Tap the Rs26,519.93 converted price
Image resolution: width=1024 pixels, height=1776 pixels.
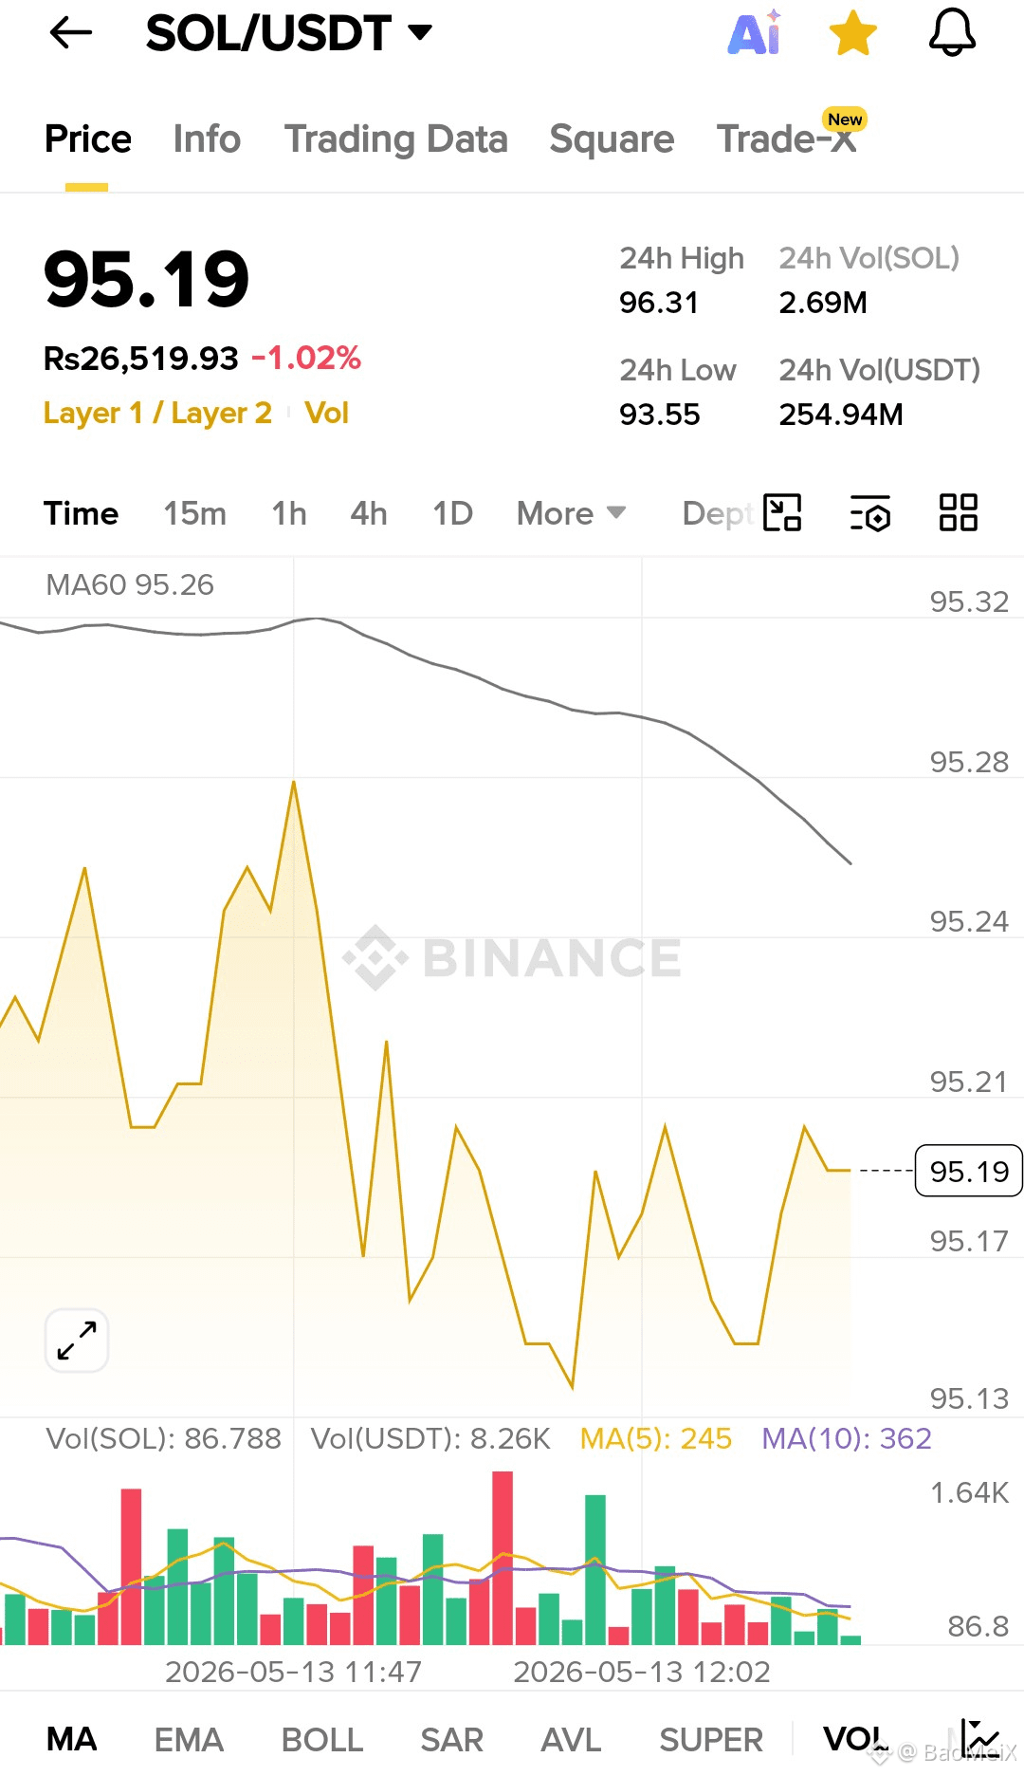[x=141, y=359]
